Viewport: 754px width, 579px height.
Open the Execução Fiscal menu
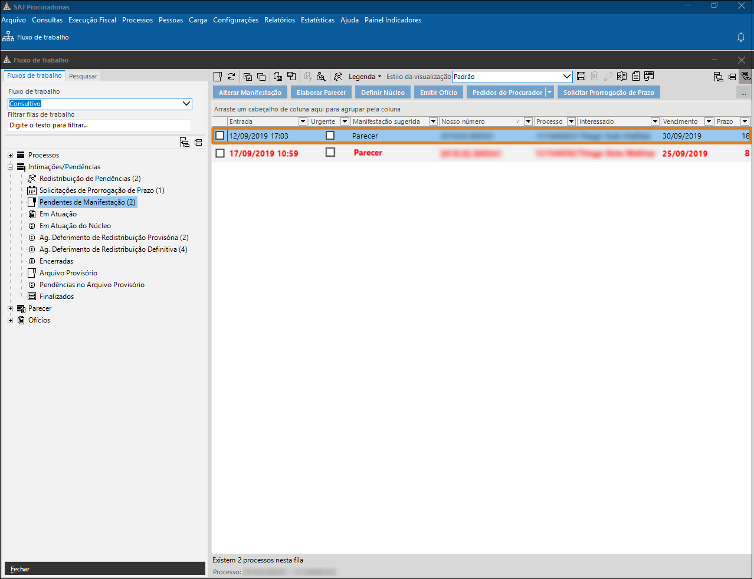[x=92, y=20]
